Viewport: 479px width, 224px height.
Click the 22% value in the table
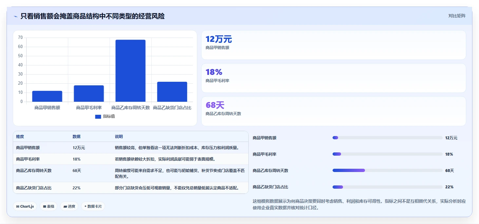pos(77,188)
